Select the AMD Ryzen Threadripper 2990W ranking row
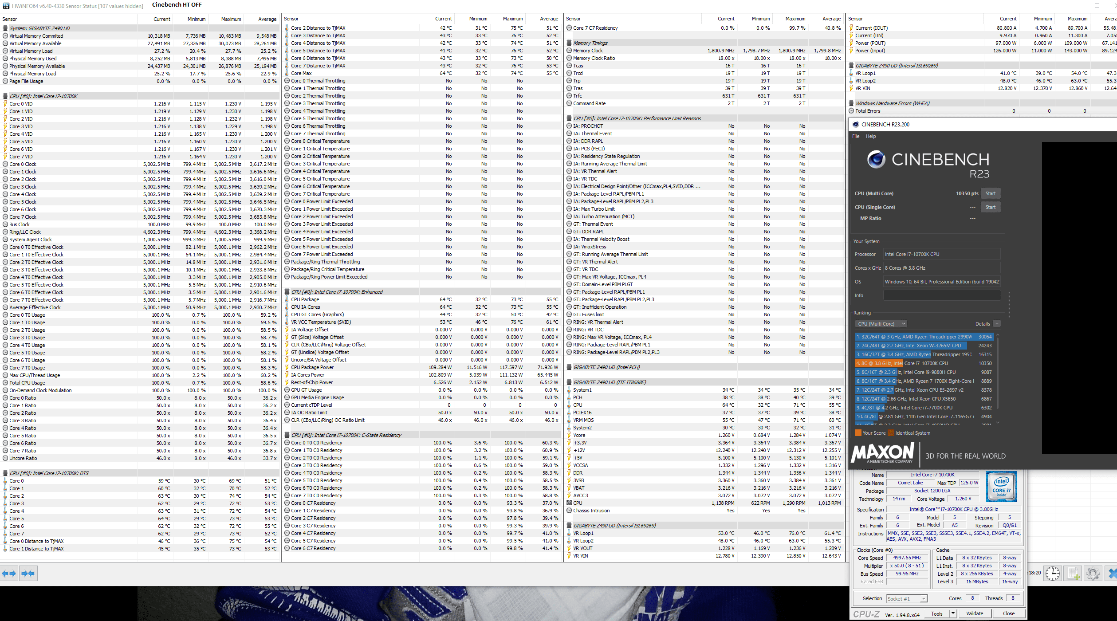The width and height of the screenshot is (1117, 621). coord(924,337)
